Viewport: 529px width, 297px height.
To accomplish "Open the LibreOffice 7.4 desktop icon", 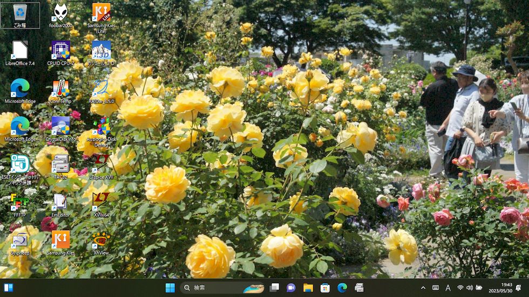I will coord(20,51).
